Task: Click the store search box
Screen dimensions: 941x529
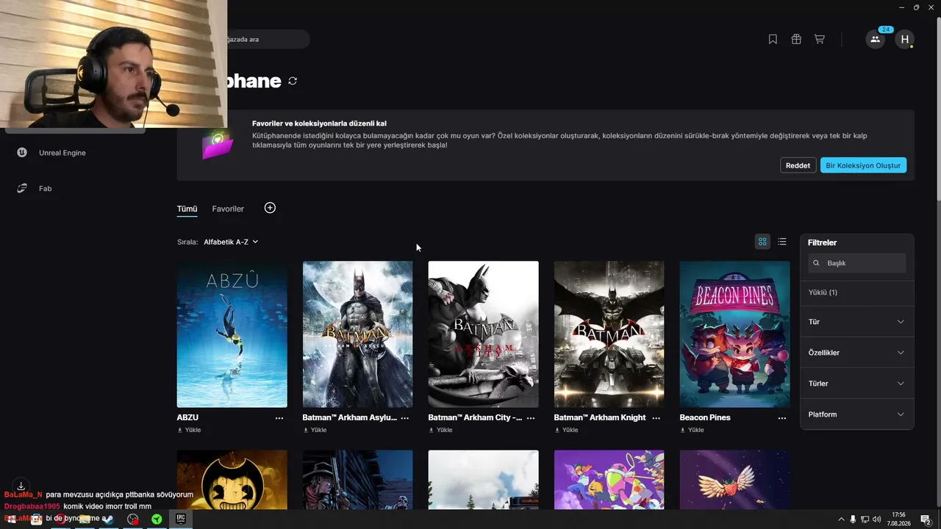Action: (266, 39)
